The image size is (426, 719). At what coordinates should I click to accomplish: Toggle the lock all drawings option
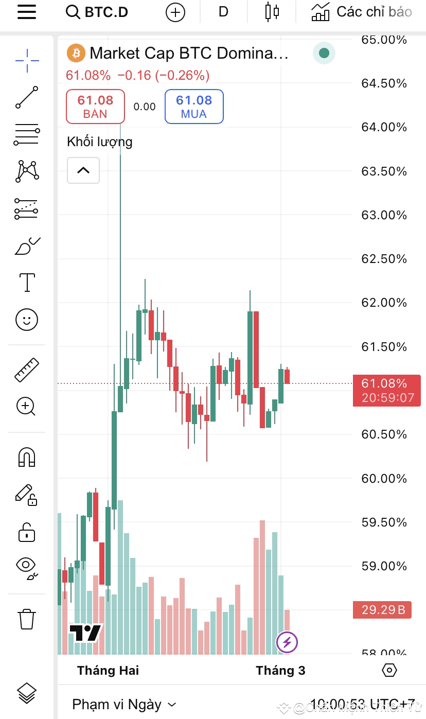(x=27, y=533)
